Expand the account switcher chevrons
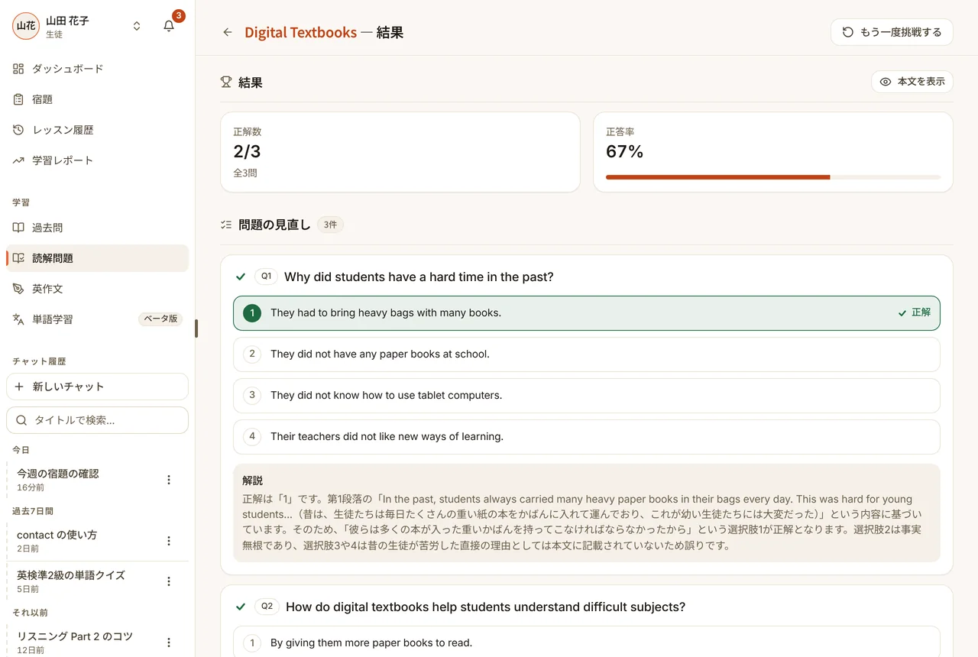This screenshot has height=657, width=978. (137, 26)
